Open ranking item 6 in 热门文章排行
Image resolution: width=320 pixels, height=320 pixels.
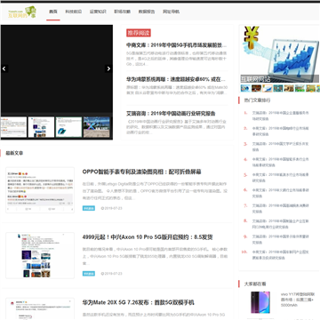point(280,193)
